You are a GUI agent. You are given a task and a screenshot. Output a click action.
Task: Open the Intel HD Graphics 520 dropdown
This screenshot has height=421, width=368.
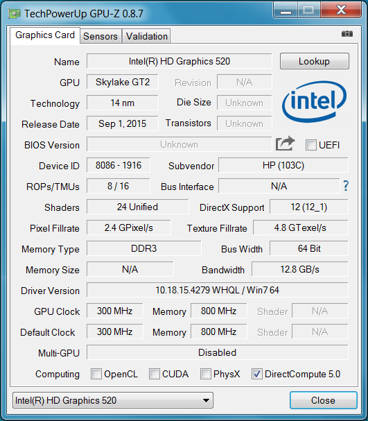(x=113, y=400)
